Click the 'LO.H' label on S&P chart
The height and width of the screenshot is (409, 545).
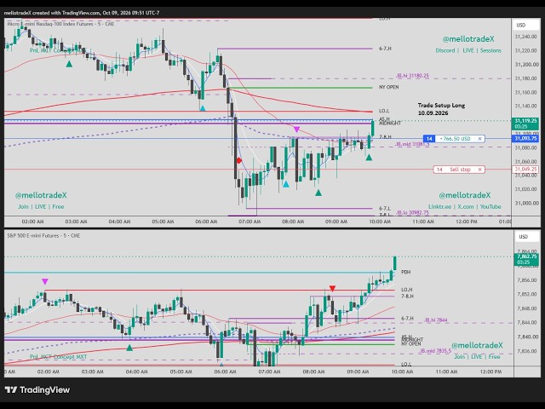click(407, 290)
